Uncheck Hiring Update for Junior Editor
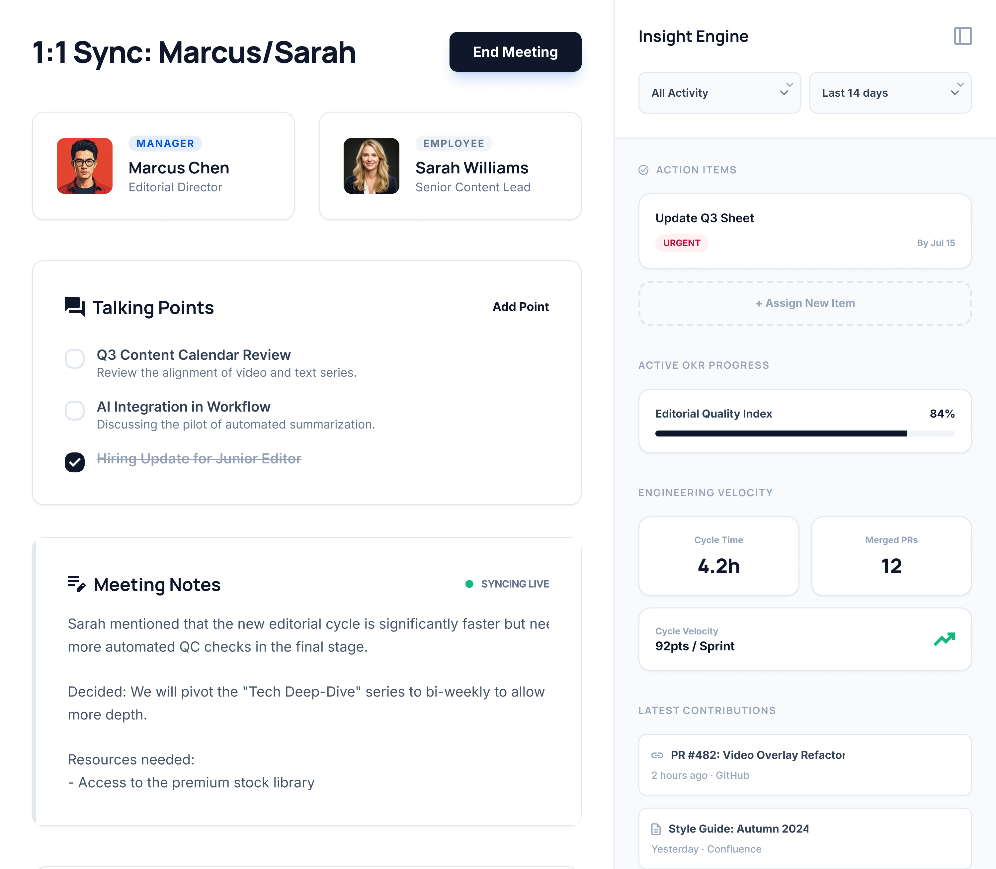The height and width of the screenshot is (869, 996). tap(75, 463)
